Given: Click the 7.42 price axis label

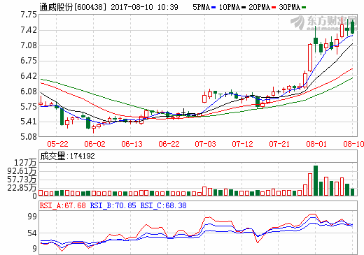Looking at the screenshot, I should coord(29,30).
